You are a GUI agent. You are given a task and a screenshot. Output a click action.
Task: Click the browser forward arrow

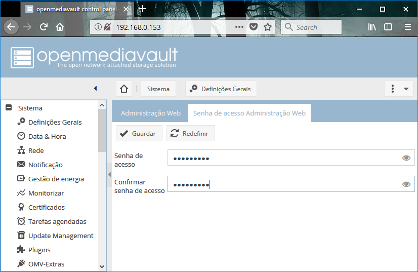[x=27, y=27]
